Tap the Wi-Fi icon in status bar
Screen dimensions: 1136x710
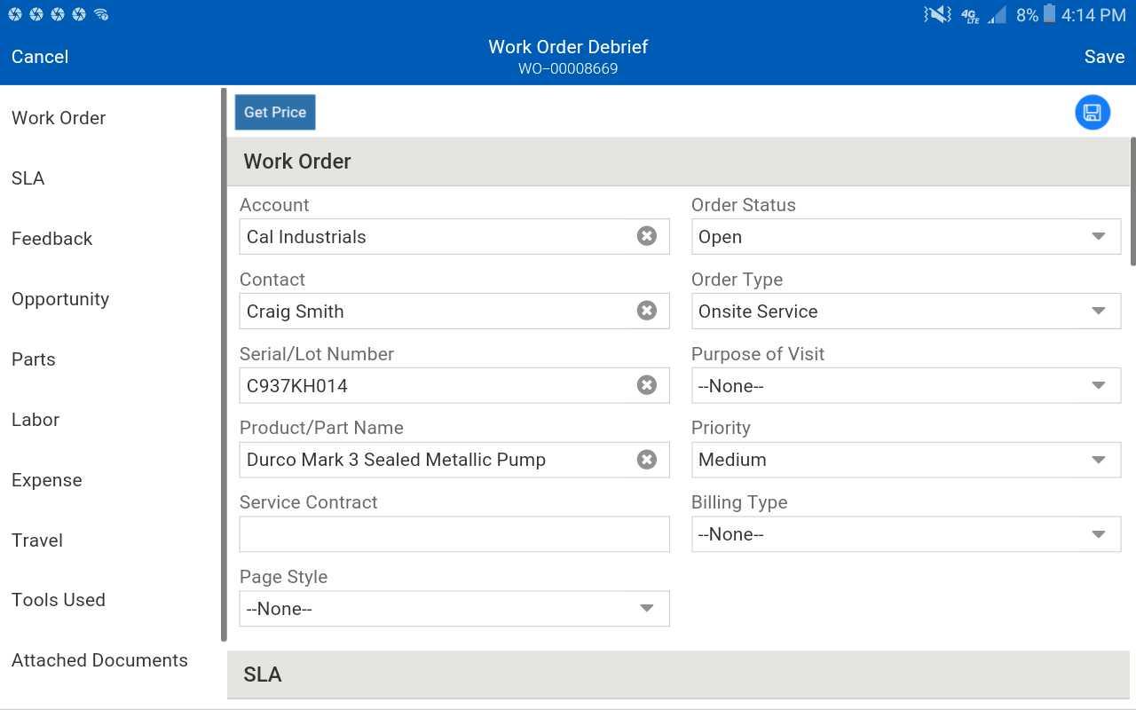[x=101, y=14]
